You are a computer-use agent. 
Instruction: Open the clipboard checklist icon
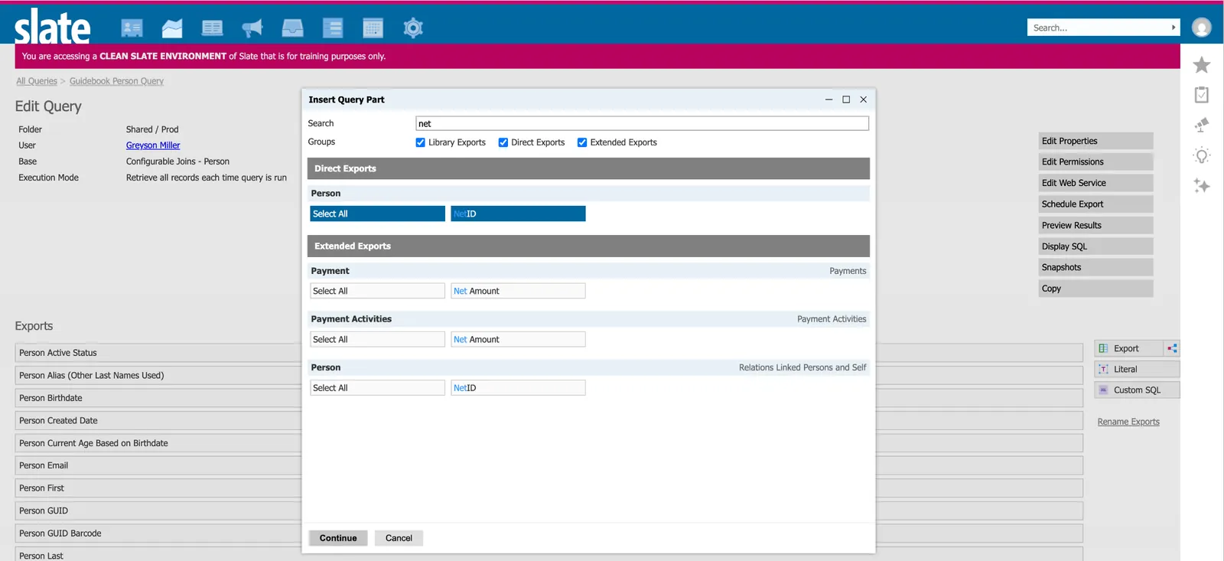[1202, 95]
